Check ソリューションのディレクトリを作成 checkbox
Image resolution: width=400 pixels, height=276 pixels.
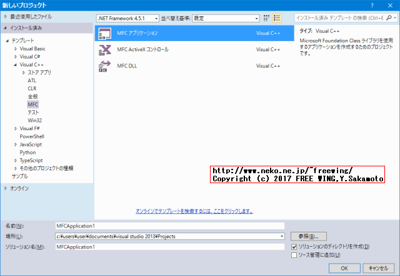294,247
